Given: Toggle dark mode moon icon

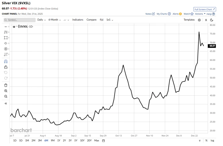Looking at the screenshot, I should 212,20.
